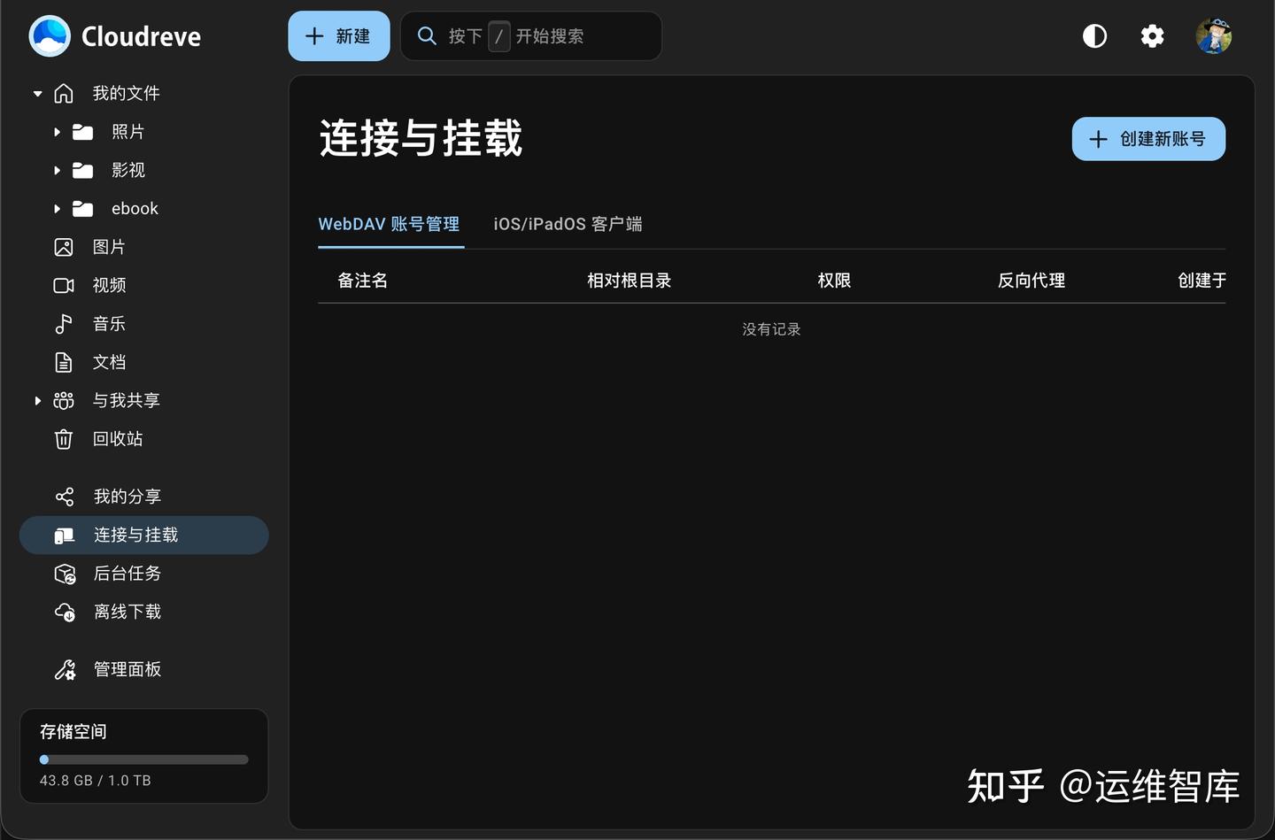Click the cloud download icon beside 离线下载
This screenshot has height=840, width=1275.
(65, 612)
